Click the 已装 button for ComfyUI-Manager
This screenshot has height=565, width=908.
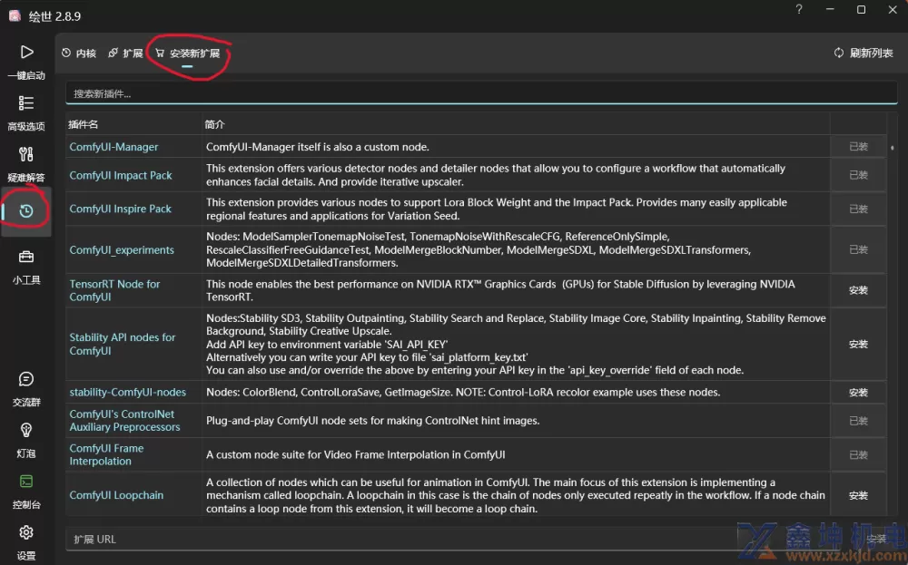[858, 147]
